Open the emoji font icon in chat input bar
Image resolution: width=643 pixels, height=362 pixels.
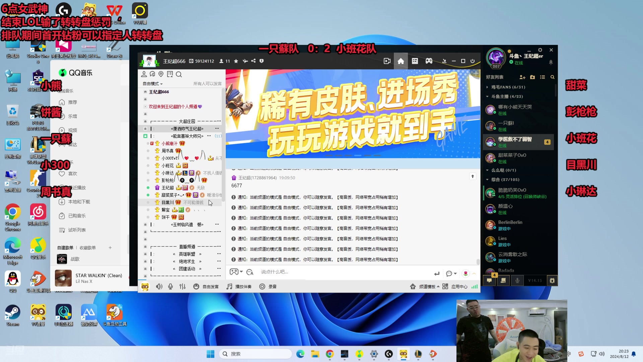(x=250, y=272)
